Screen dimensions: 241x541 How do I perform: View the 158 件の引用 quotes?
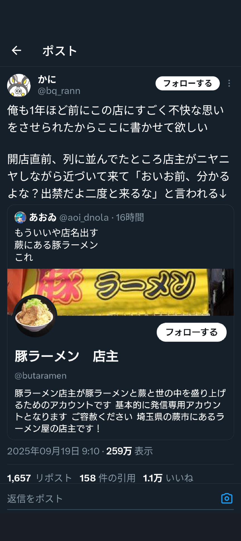[107, 478]
